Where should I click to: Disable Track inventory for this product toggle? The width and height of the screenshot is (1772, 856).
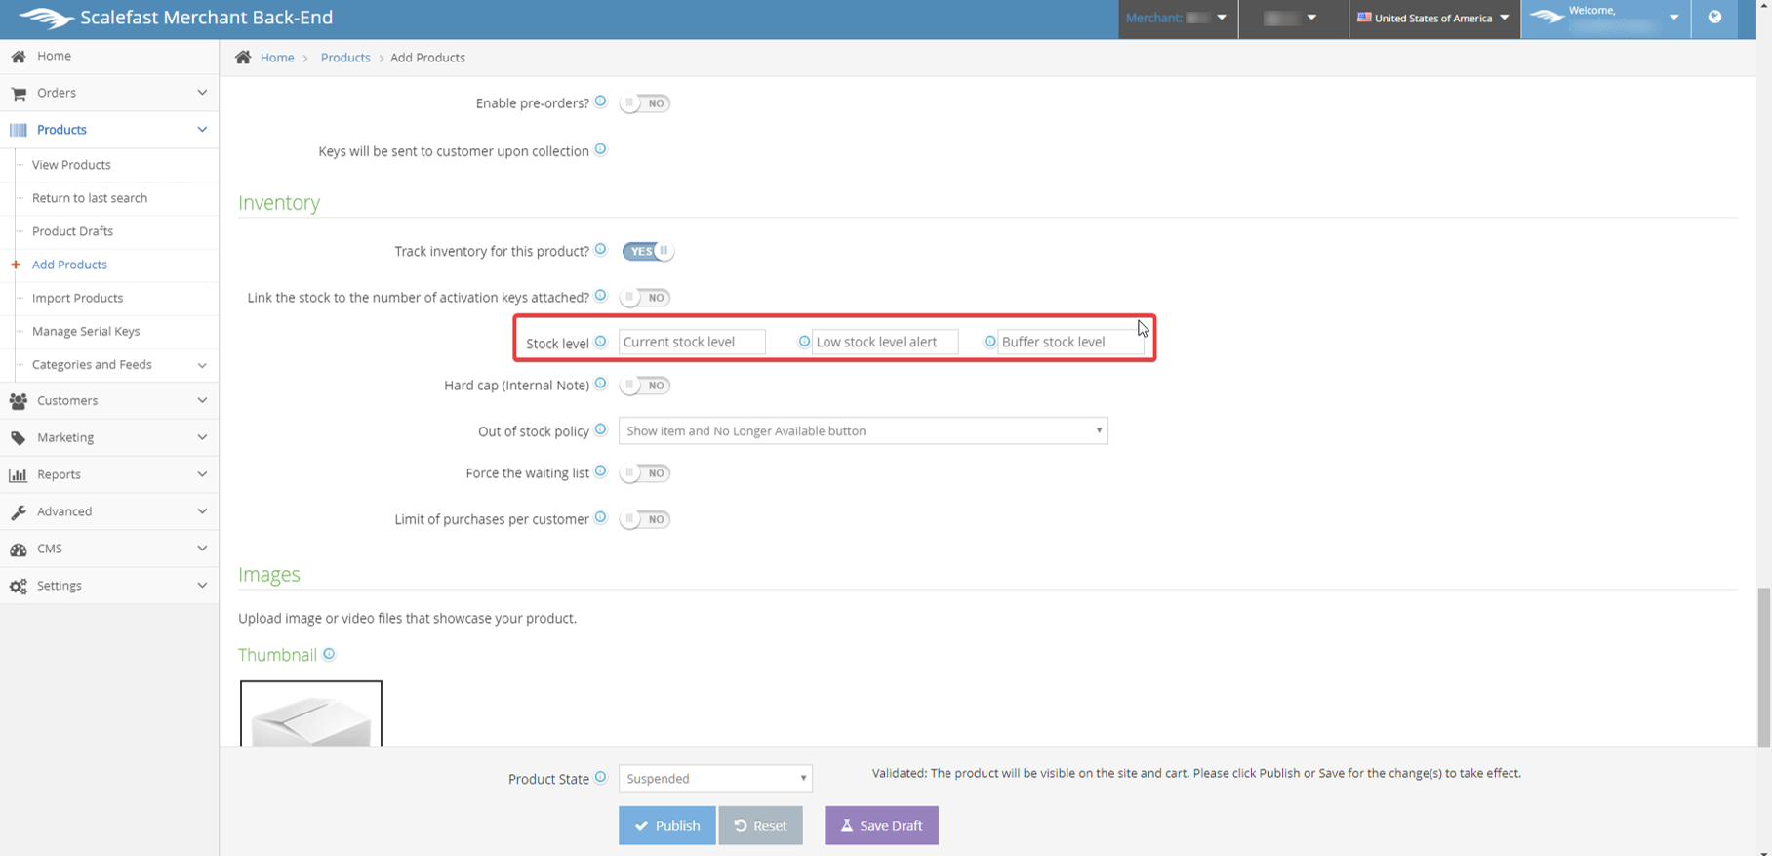click(x=647, y=251)
